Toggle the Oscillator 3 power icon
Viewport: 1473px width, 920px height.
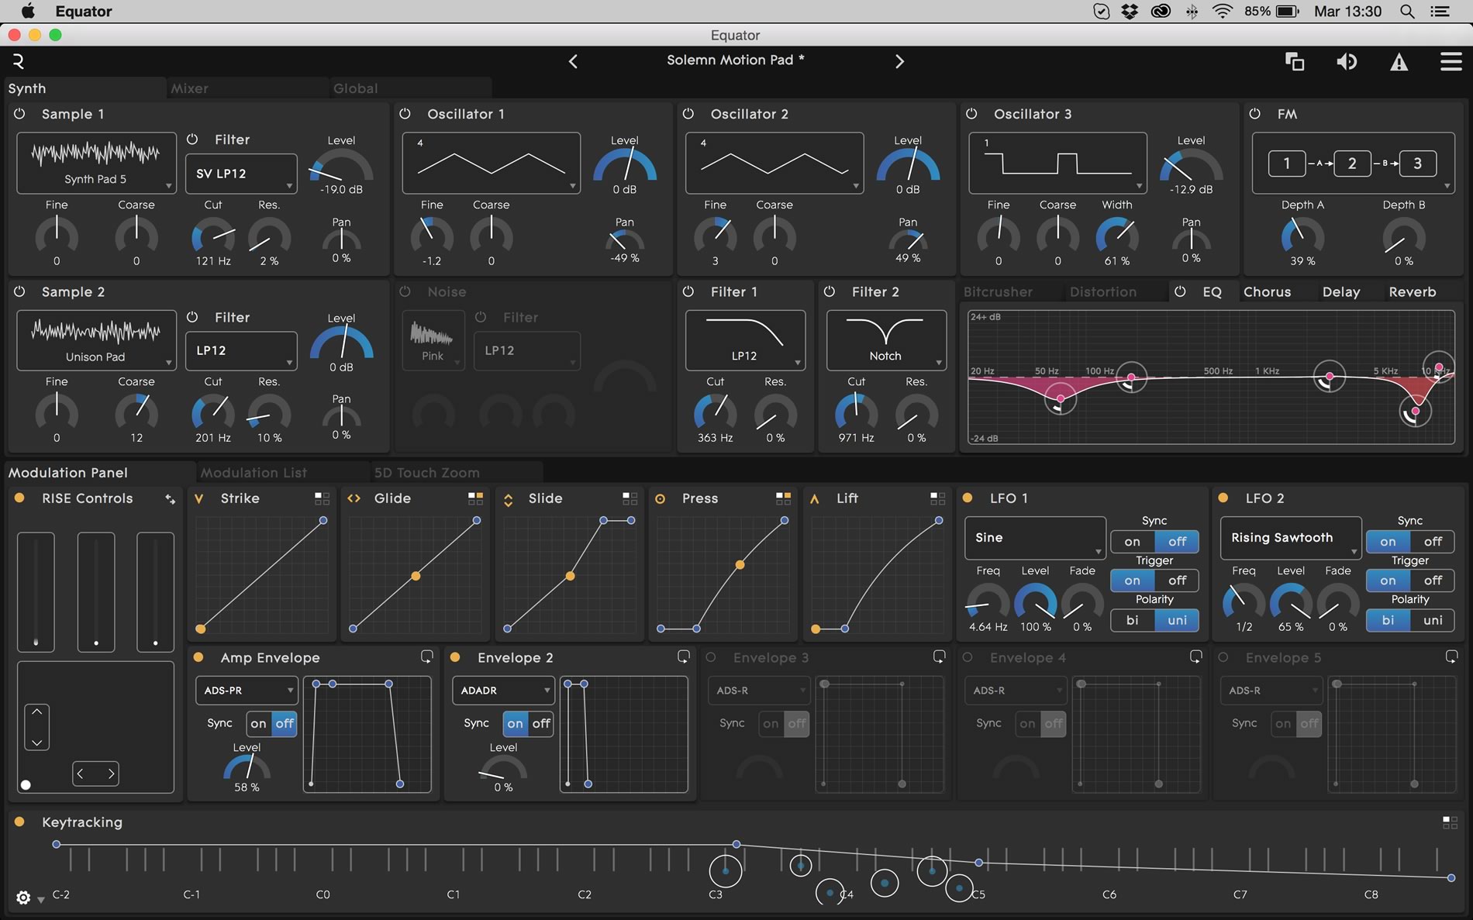[x=971, y=114]
